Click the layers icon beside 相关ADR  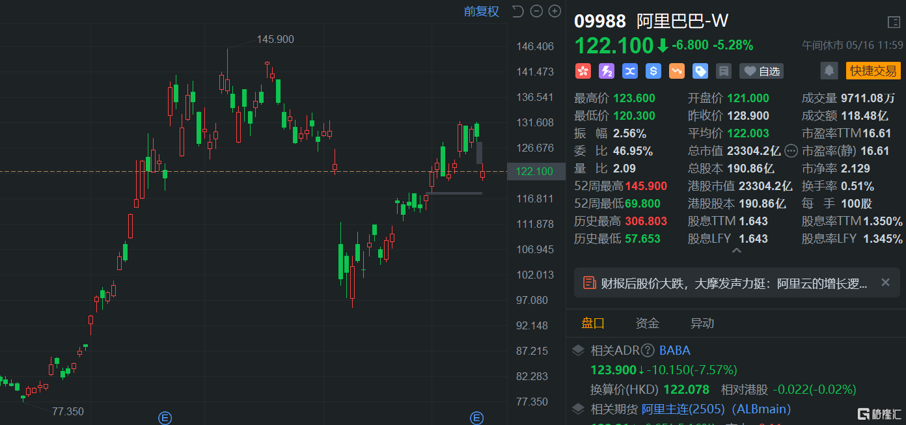(x=577, y=351)
